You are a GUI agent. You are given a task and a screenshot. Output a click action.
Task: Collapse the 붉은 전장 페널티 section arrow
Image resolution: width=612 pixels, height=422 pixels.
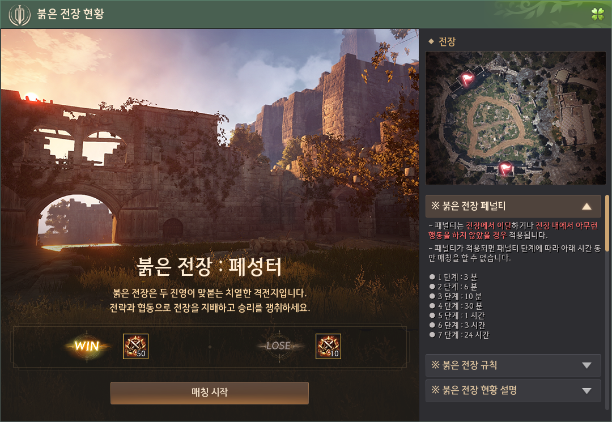point(586,206)
